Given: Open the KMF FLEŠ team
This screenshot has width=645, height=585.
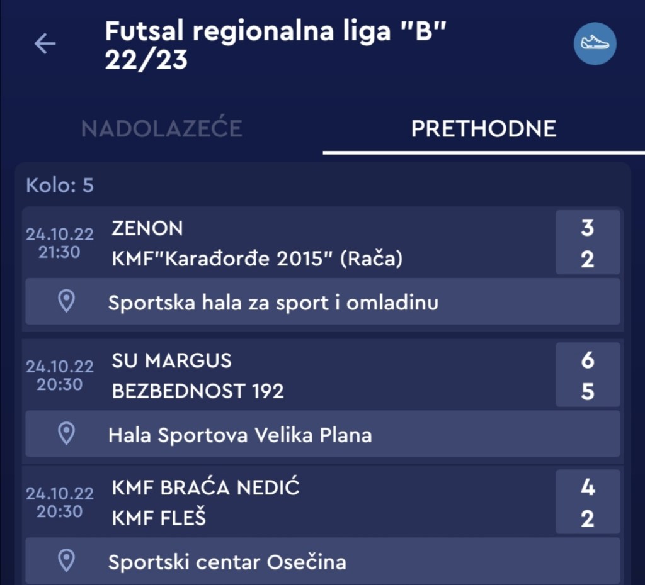Looking at the screenshot, I should pyautogui.click(x=159, y=518).
